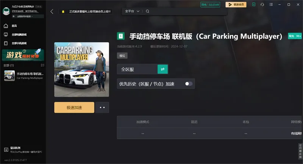This screenshot has height=164, width=303.
Task: Click the 极速加速 accelerate button
Action: tap(74, 108)
